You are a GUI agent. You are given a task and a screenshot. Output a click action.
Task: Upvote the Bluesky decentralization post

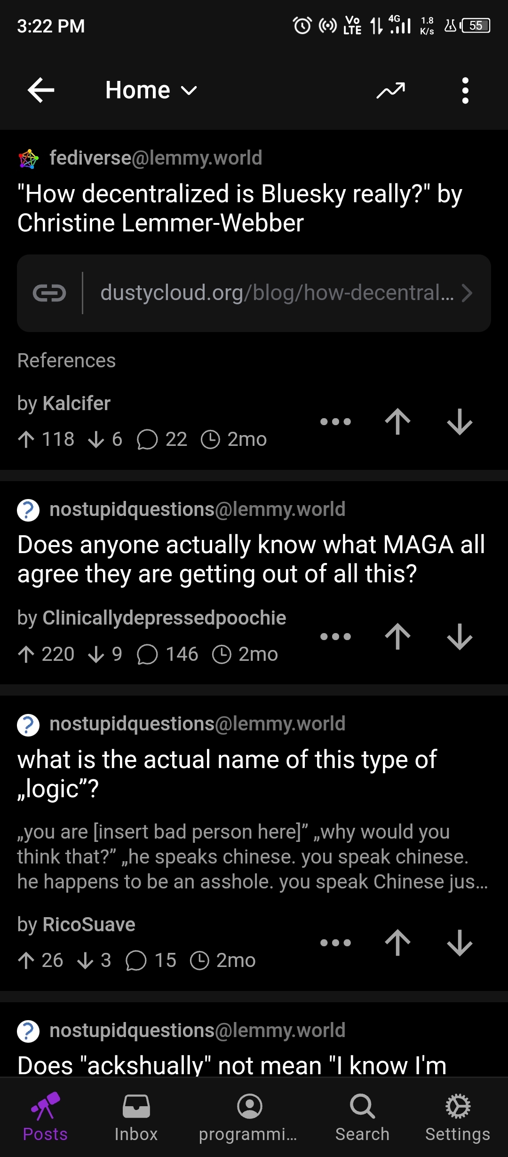pyautogui.click(x=398, y=421)
